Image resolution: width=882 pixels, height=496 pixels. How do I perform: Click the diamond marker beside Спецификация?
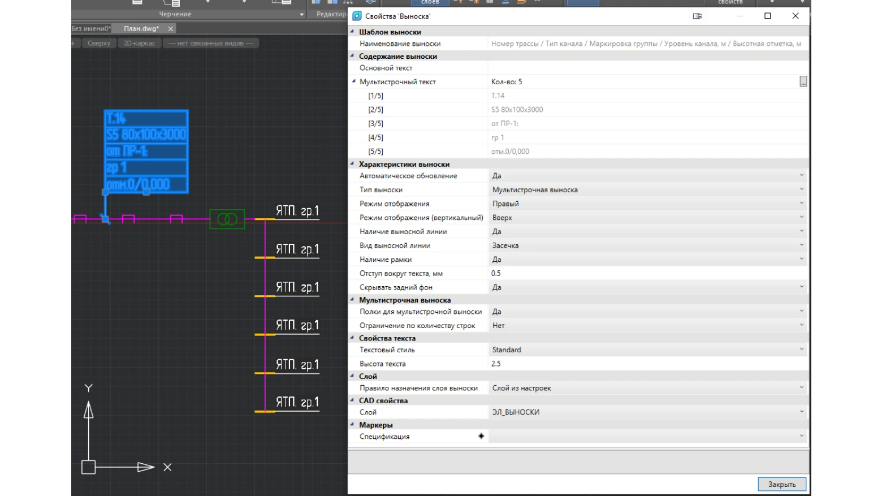point(481,436)
